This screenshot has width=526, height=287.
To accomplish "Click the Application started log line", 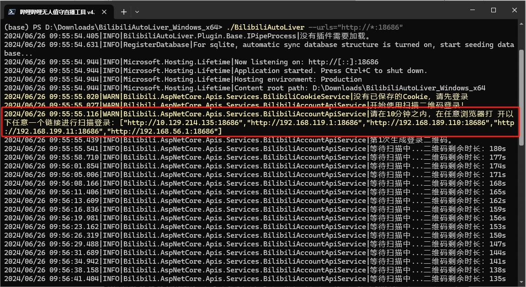I will [x=216, y=71].
